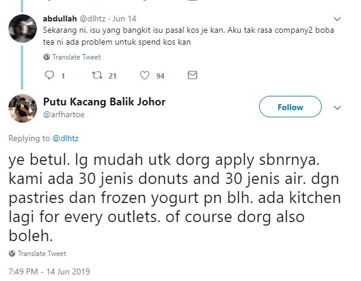Follow Putu Kacang Balik Johor
Screen dimensions: 361x281
(290, 107)
